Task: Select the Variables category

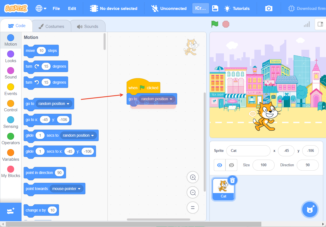Action: point(10,155)
